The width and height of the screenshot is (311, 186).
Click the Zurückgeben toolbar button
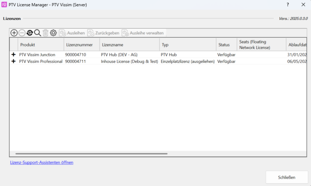(103, 33)
